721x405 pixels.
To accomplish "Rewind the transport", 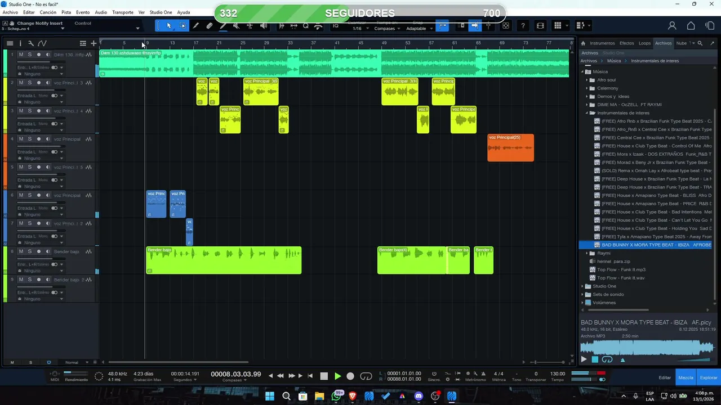I will click(x=280, y=376).
